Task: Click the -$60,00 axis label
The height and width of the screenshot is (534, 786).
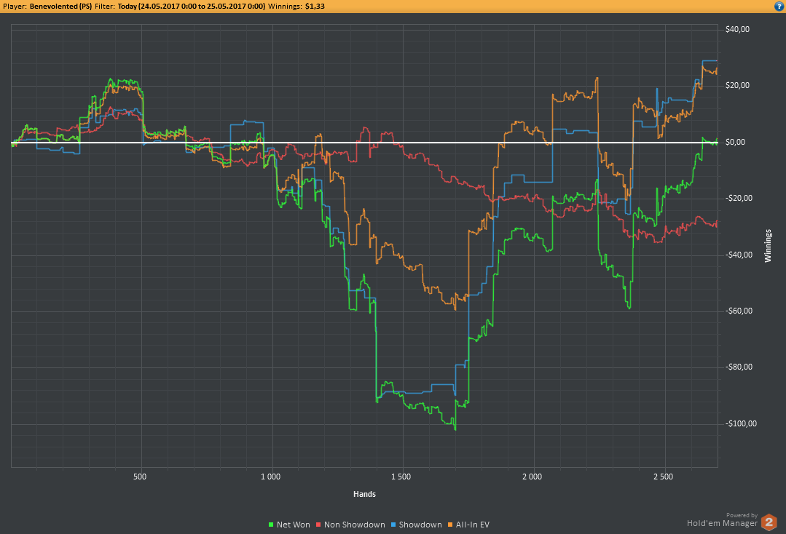Action: (x=739, y=311)
